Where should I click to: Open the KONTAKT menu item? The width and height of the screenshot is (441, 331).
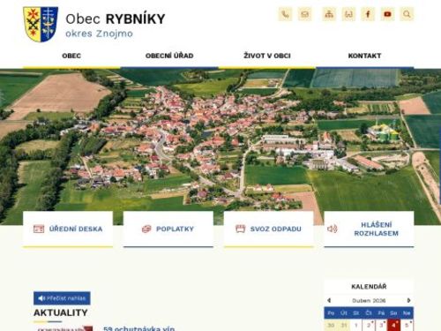click(364, 56)
